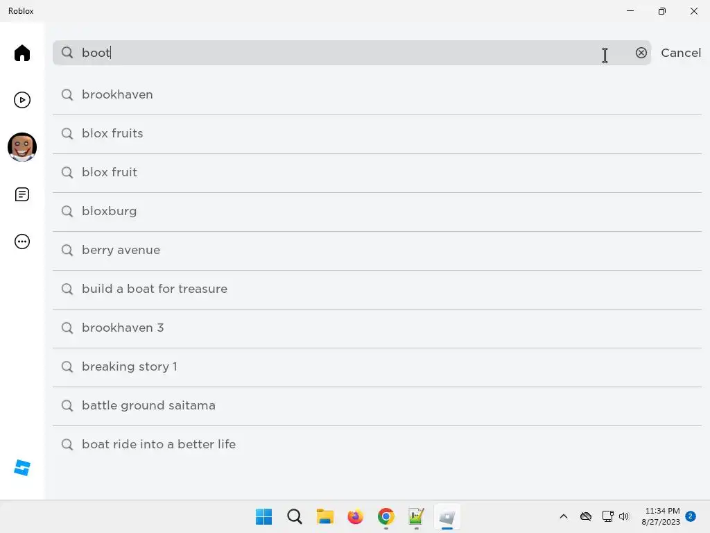Open the messages list icon in sidebar
This screenshot has width=710, height=533.
(x=21, y=194)
